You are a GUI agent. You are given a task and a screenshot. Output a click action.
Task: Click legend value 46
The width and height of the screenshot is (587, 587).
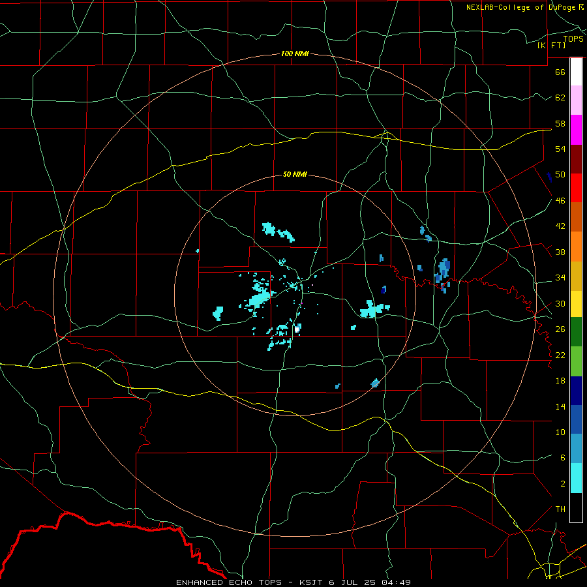tap(560, 201)
